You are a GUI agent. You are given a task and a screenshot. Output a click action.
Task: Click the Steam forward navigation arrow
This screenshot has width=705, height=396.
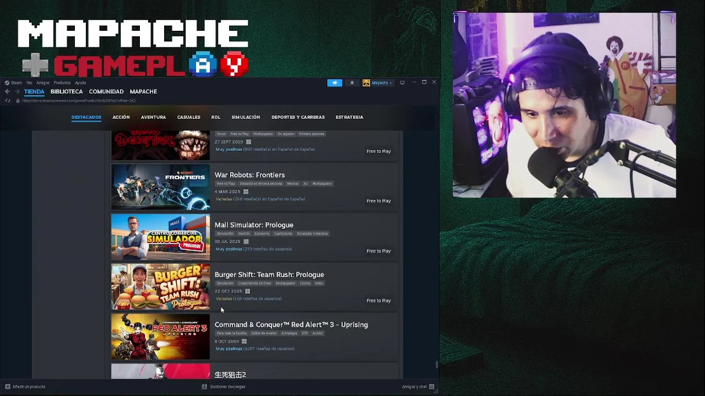(x=17, y=92)
